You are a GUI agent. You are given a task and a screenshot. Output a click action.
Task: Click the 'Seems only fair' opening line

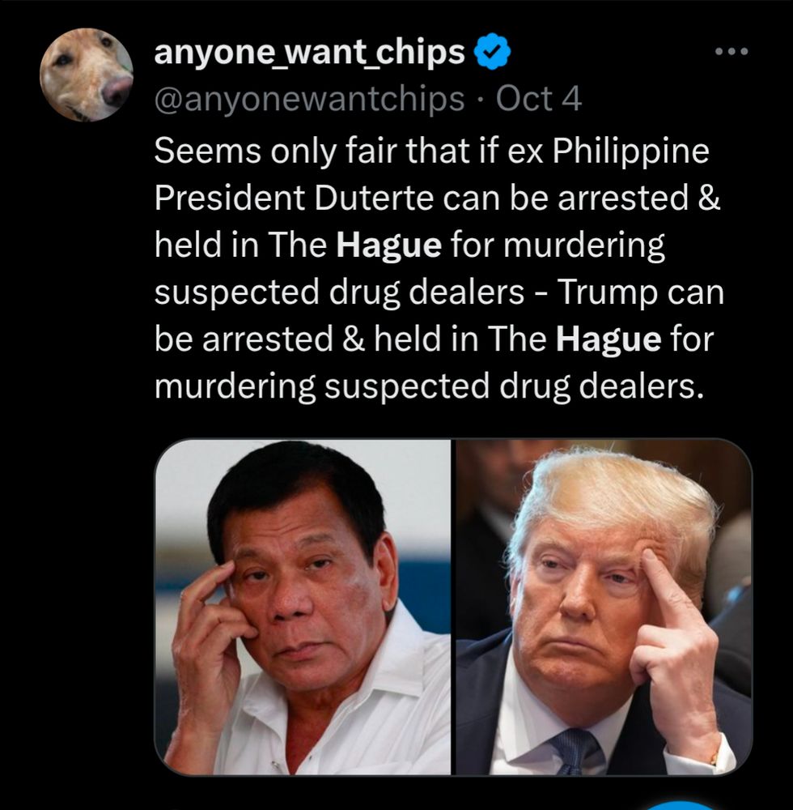431,151
